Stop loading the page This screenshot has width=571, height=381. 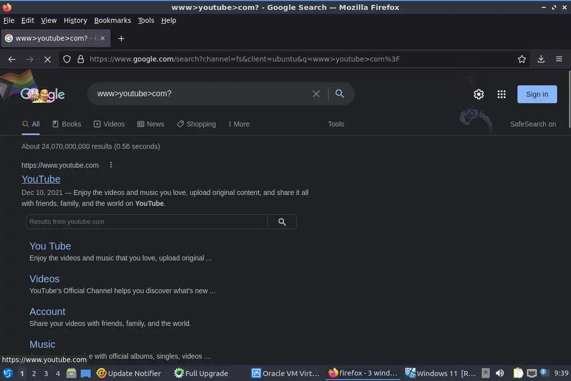(48, 59)
